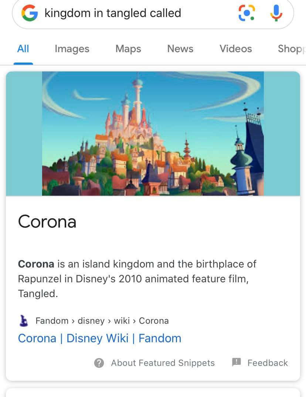The width and height of the screenshot is (306, 397).
Task: Click the Fandom site favicon
Action: [24, 320]
